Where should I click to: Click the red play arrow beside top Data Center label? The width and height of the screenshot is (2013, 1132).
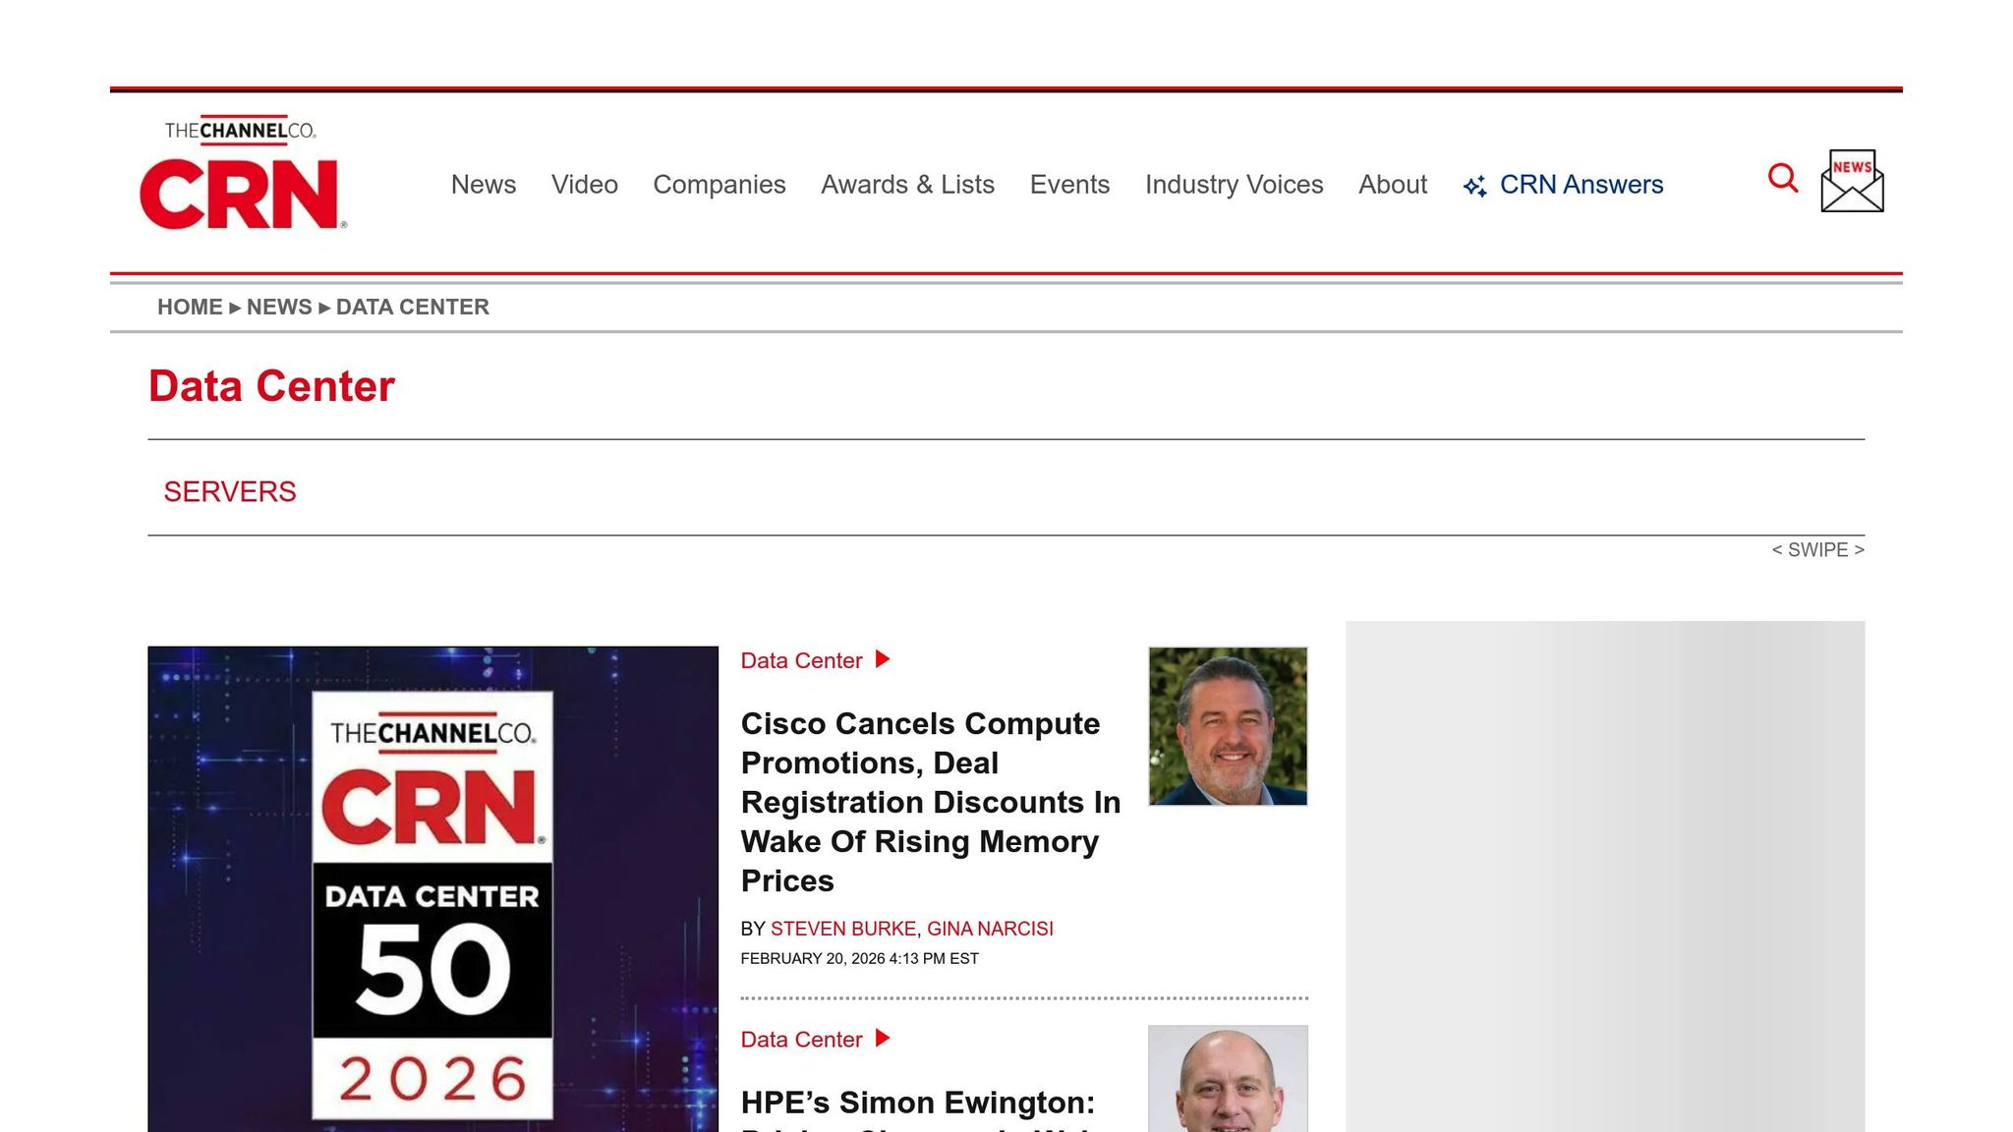(883, 659)
